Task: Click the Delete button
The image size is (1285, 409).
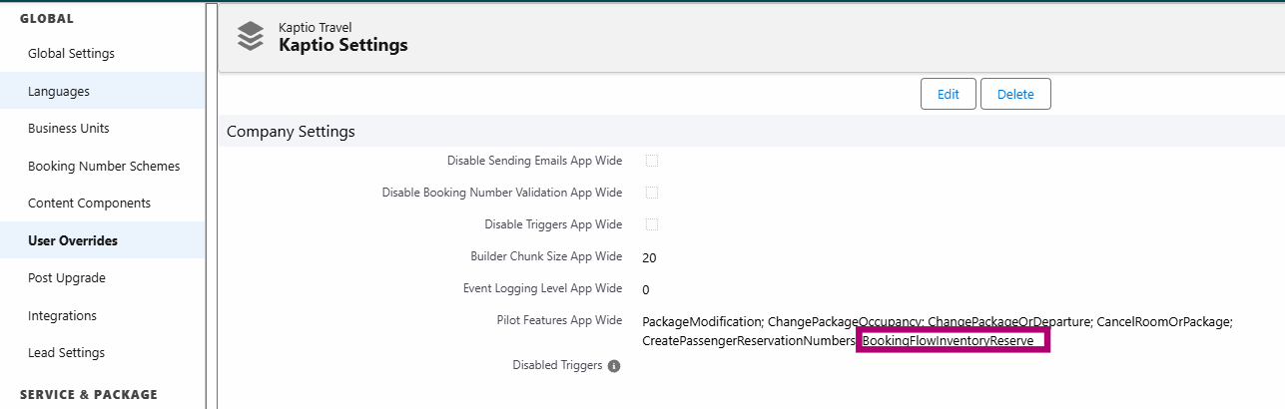Action: pos(1015,95)
